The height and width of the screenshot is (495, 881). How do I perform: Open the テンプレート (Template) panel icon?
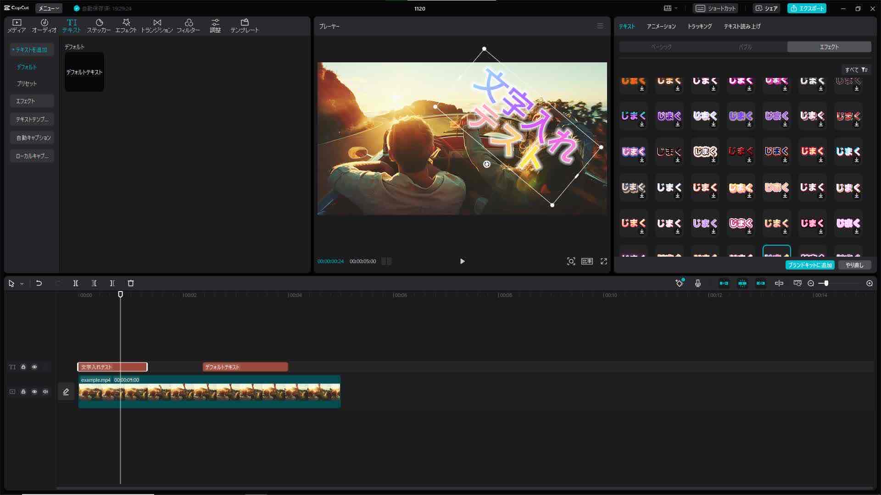tap(245, 26)
